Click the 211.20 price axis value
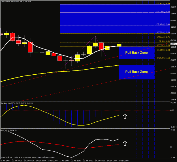 (174, 67)
